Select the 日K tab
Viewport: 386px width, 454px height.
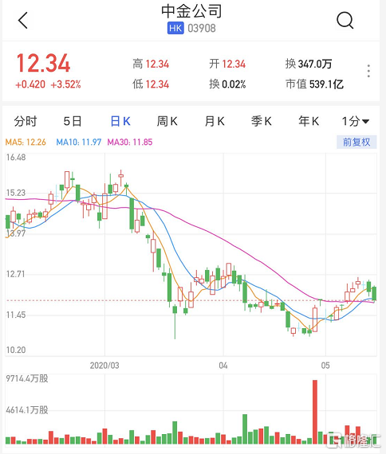click(x=120, y=121)
